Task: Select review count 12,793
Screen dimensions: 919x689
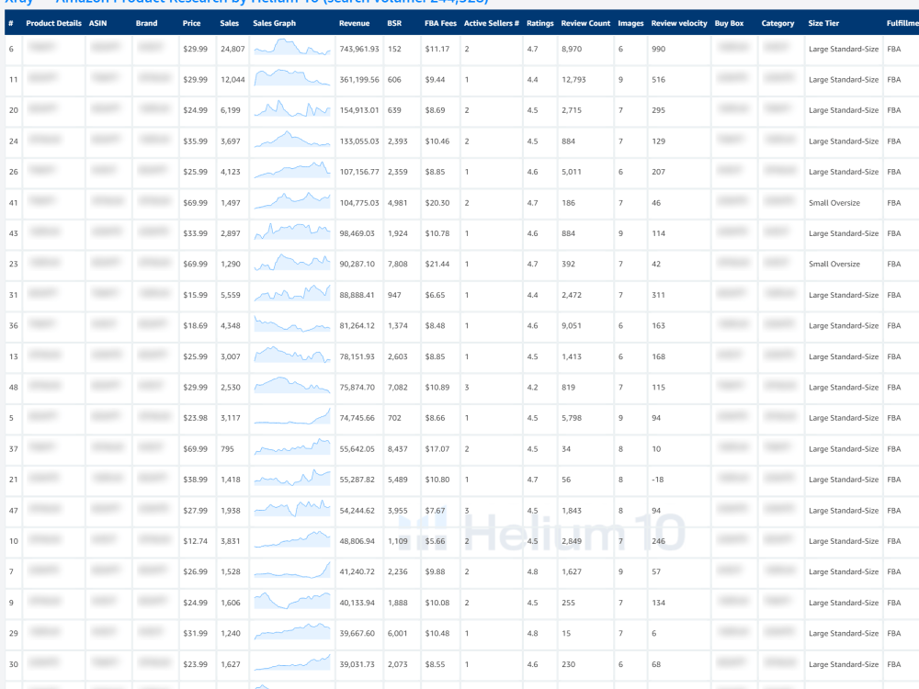Action: point(573,80)
